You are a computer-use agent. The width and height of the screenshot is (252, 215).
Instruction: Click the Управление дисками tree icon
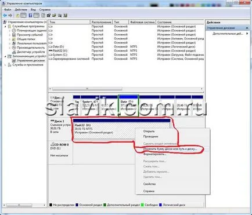tap(14, 60)
